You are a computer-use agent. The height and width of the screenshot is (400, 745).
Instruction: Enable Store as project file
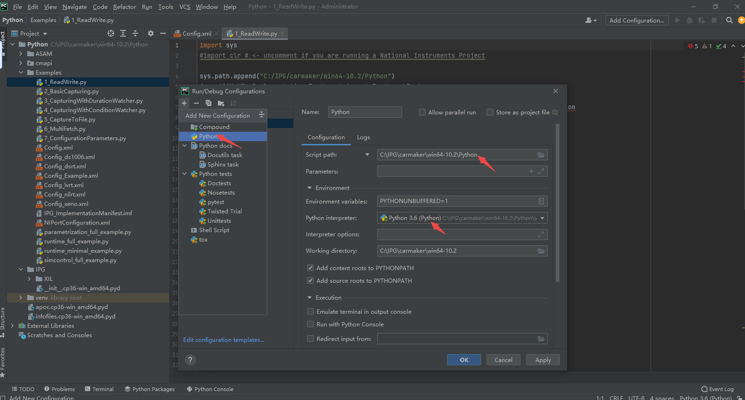coord(490,112)
